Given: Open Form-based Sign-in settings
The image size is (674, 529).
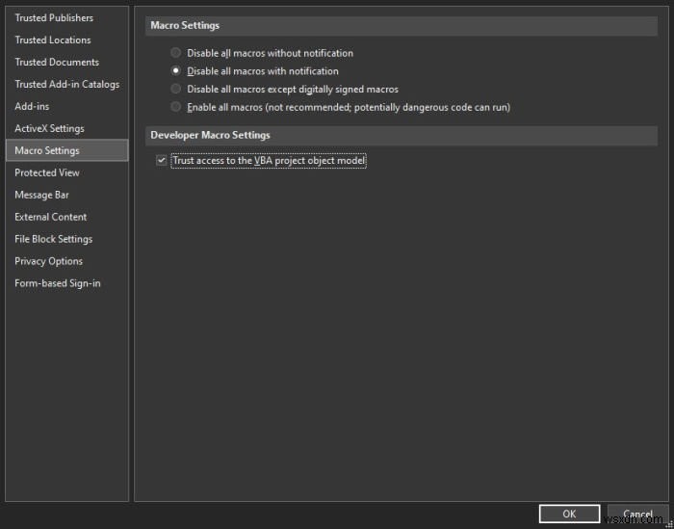Looking at the screenshot, I should tap(58, 284).
